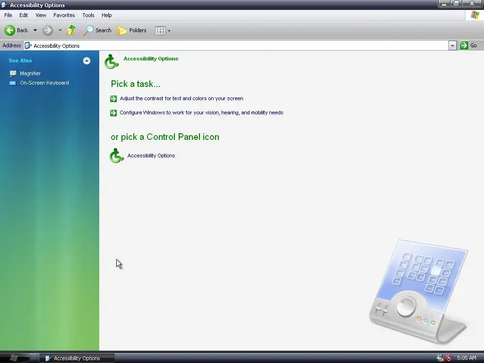Open the Views icon in toolbar
The image size is (484, 363).
[x=160, y=31]
